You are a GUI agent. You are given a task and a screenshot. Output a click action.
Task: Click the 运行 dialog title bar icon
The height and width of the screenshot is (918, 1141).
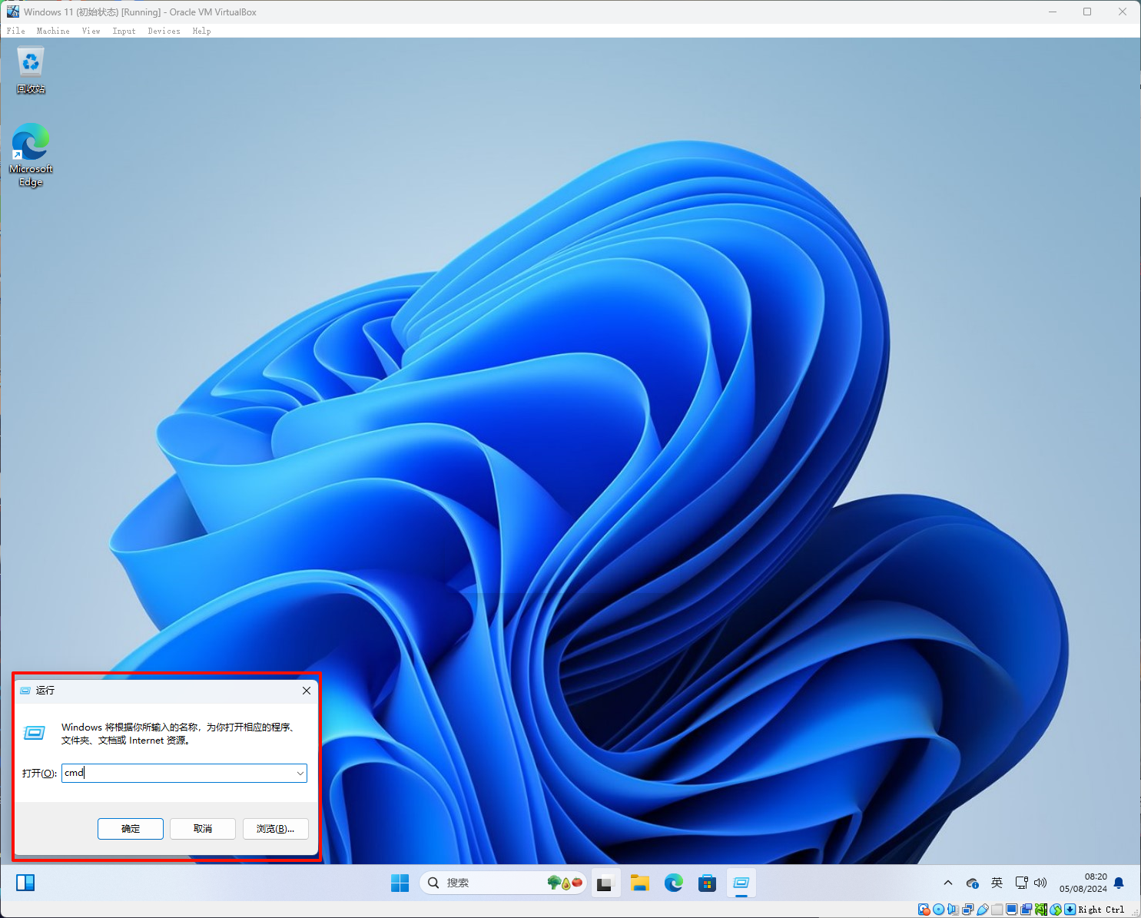[25, 691]
